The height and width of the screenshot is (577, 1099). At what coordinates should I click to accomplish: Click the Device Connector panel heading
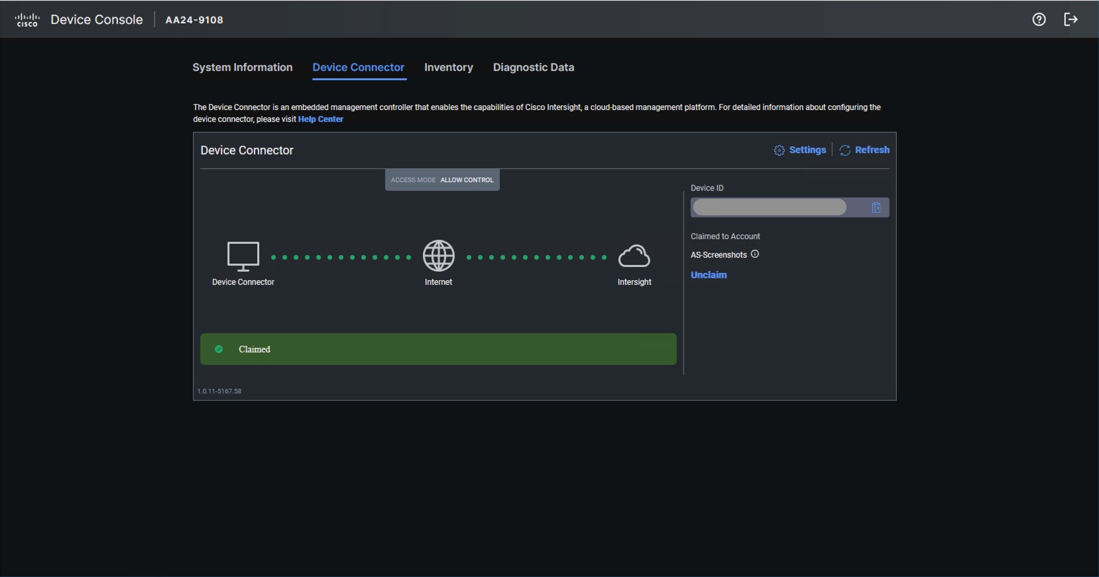pos(247,150)
